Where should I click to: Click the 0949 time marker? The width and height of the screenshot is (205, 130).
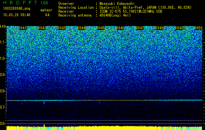(179, 28)
